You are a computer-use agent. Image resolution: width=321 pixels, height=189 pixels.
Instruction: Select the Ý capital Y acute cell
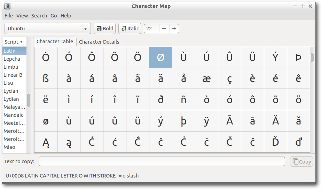(275, 58)
